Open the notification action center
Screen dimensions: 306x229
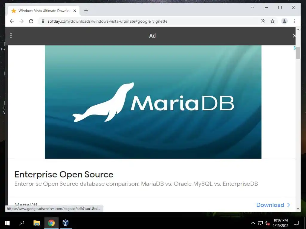(x=296, y=223)
